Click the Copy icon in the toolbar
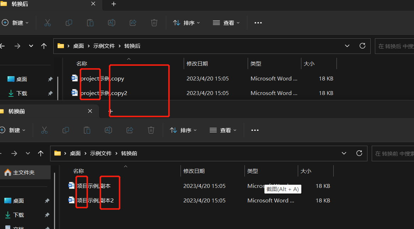Viewport: 414px width, 229px height. 69,23
